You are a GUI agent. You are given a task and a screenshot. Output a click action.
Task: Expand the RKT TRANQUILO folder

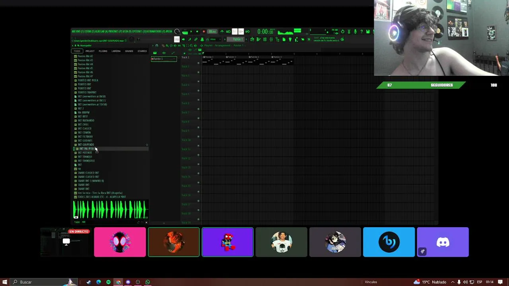tap(86, 160)
